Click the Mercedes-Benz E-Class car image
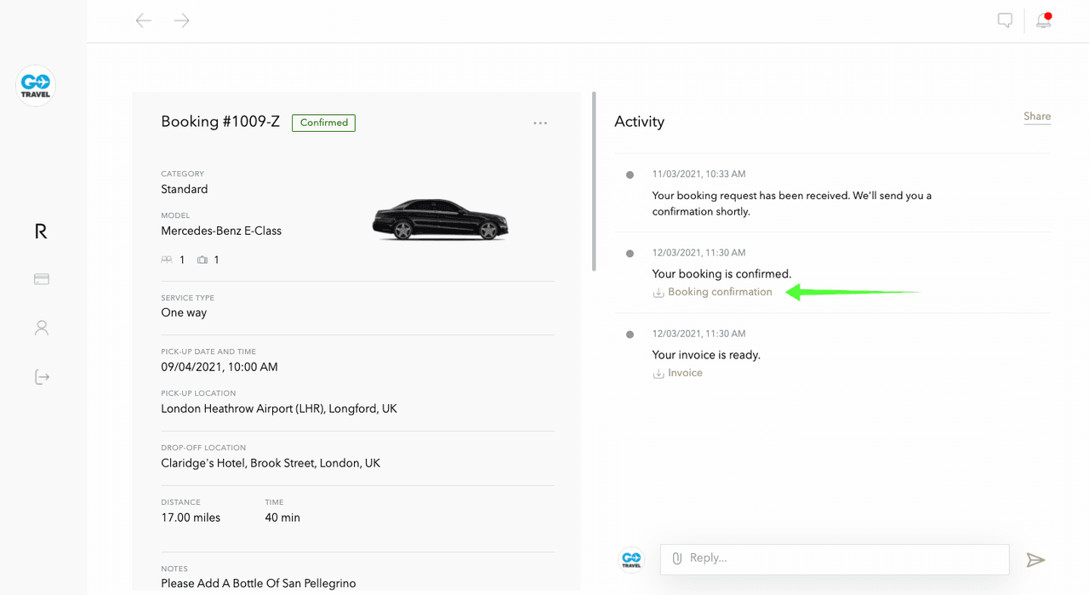The width and height of the screenshot is (1089, 595). 440,220
